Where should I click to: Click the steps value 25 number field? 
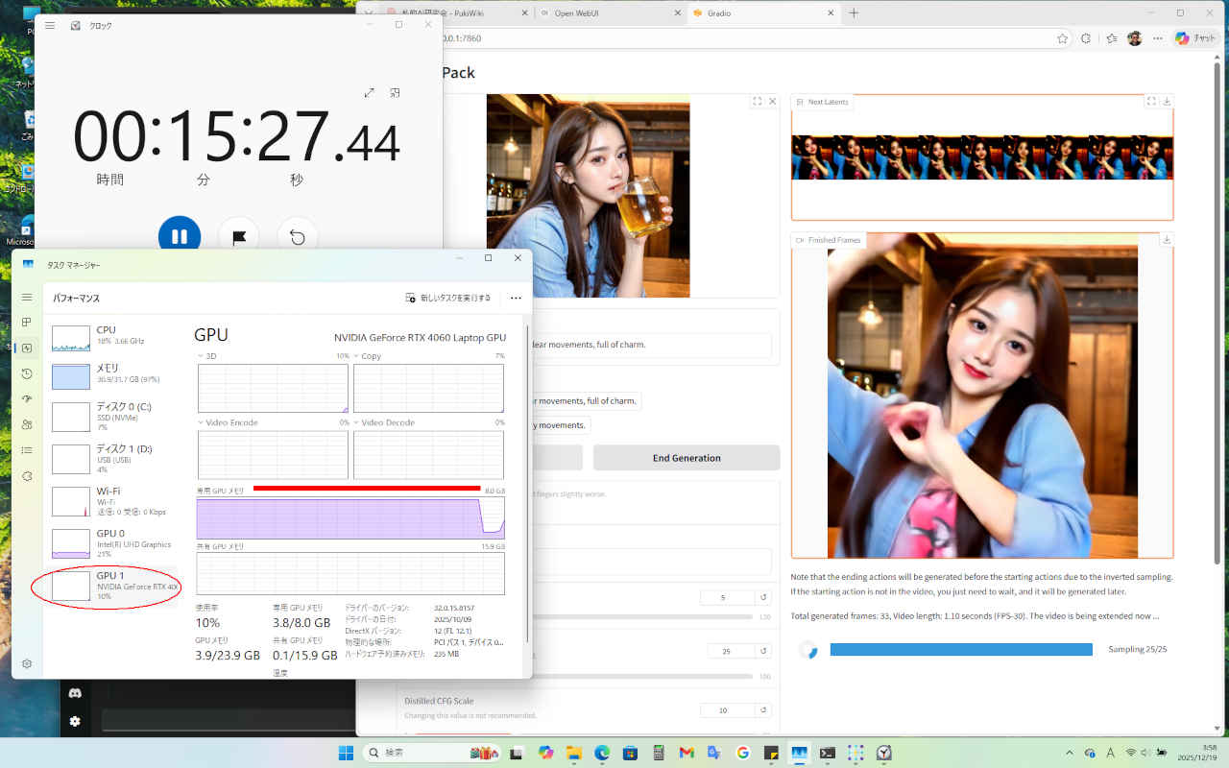(x=726, y=651)
